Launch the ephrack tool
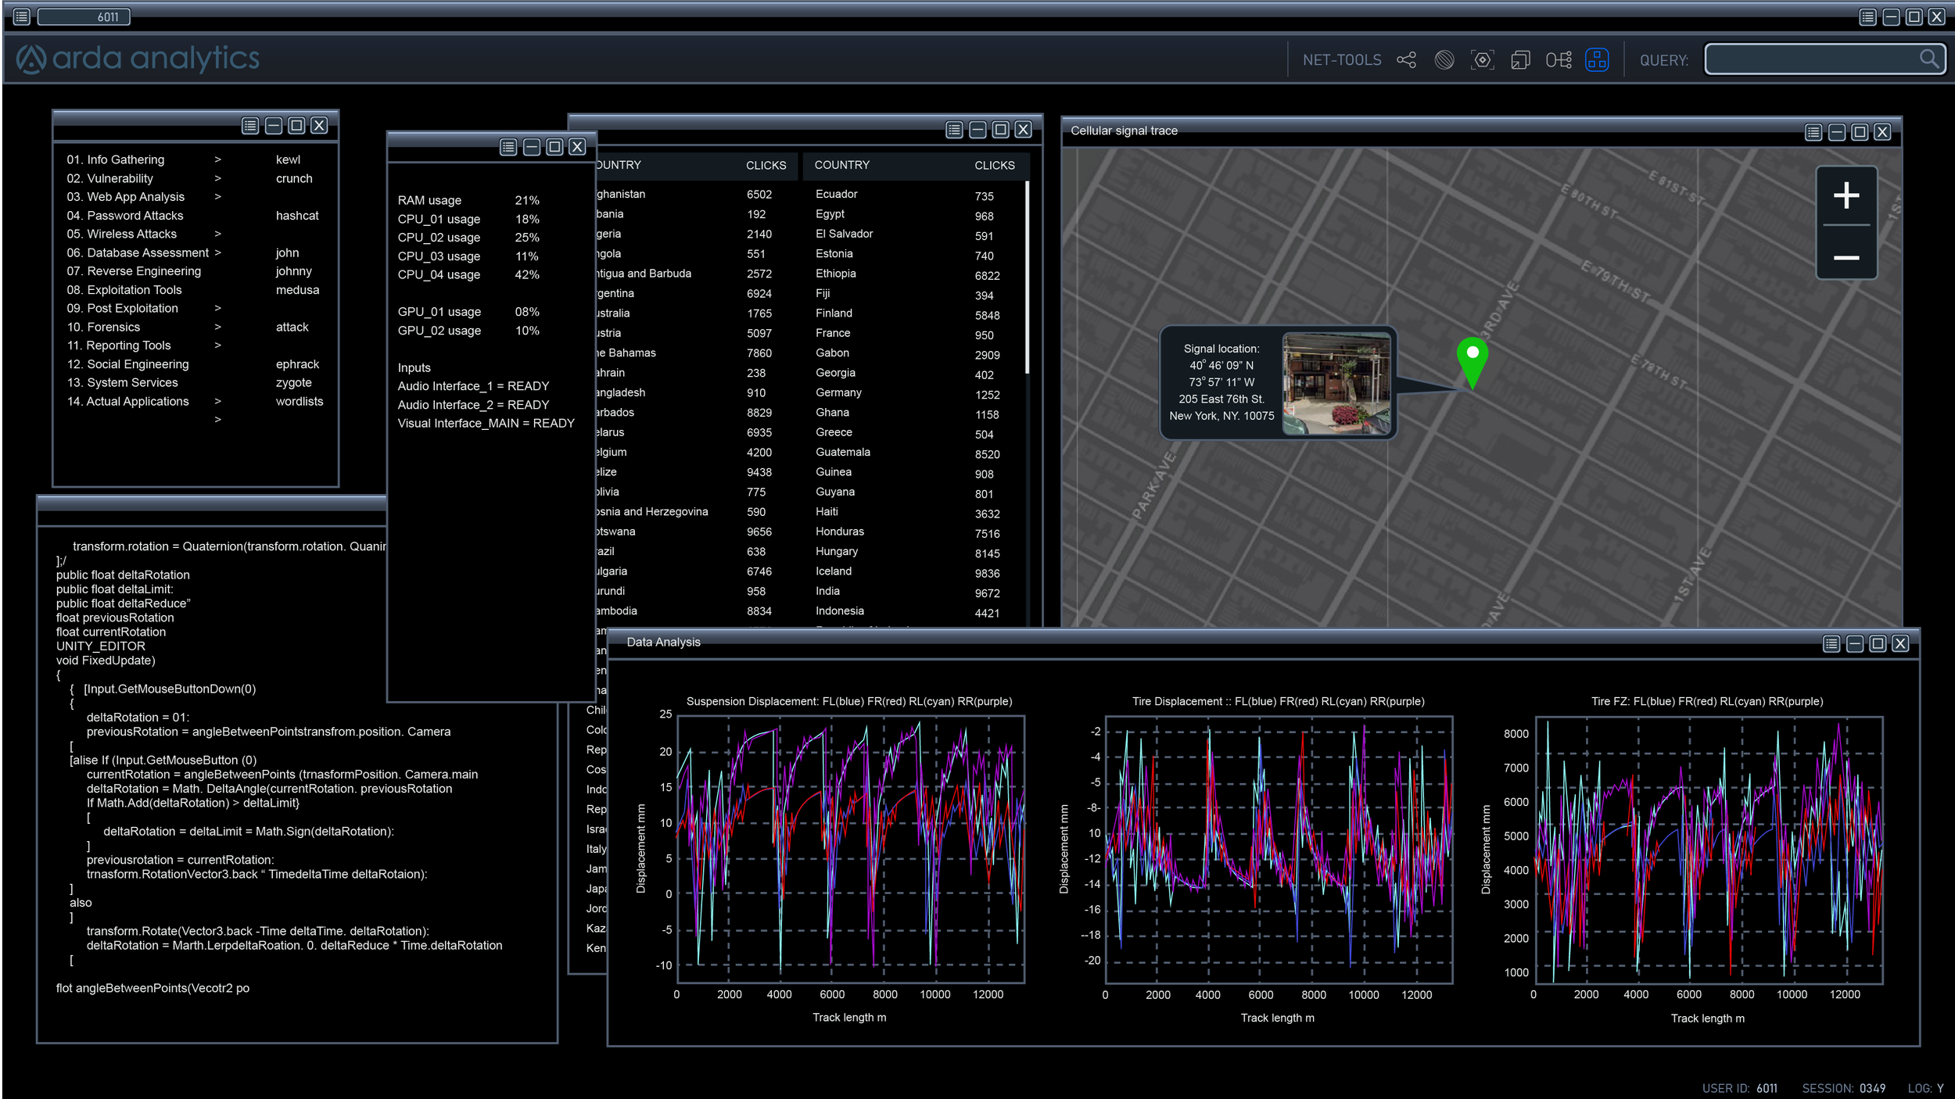This screenshot has width=1955, height=1099. pos(297,364)
